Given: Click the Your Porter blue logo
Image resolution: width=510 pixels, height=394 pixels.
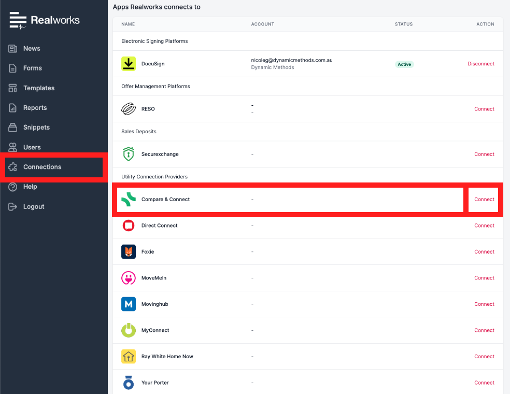Looking at the screenshot, I should pyautogui.click(x=129, y=383).
